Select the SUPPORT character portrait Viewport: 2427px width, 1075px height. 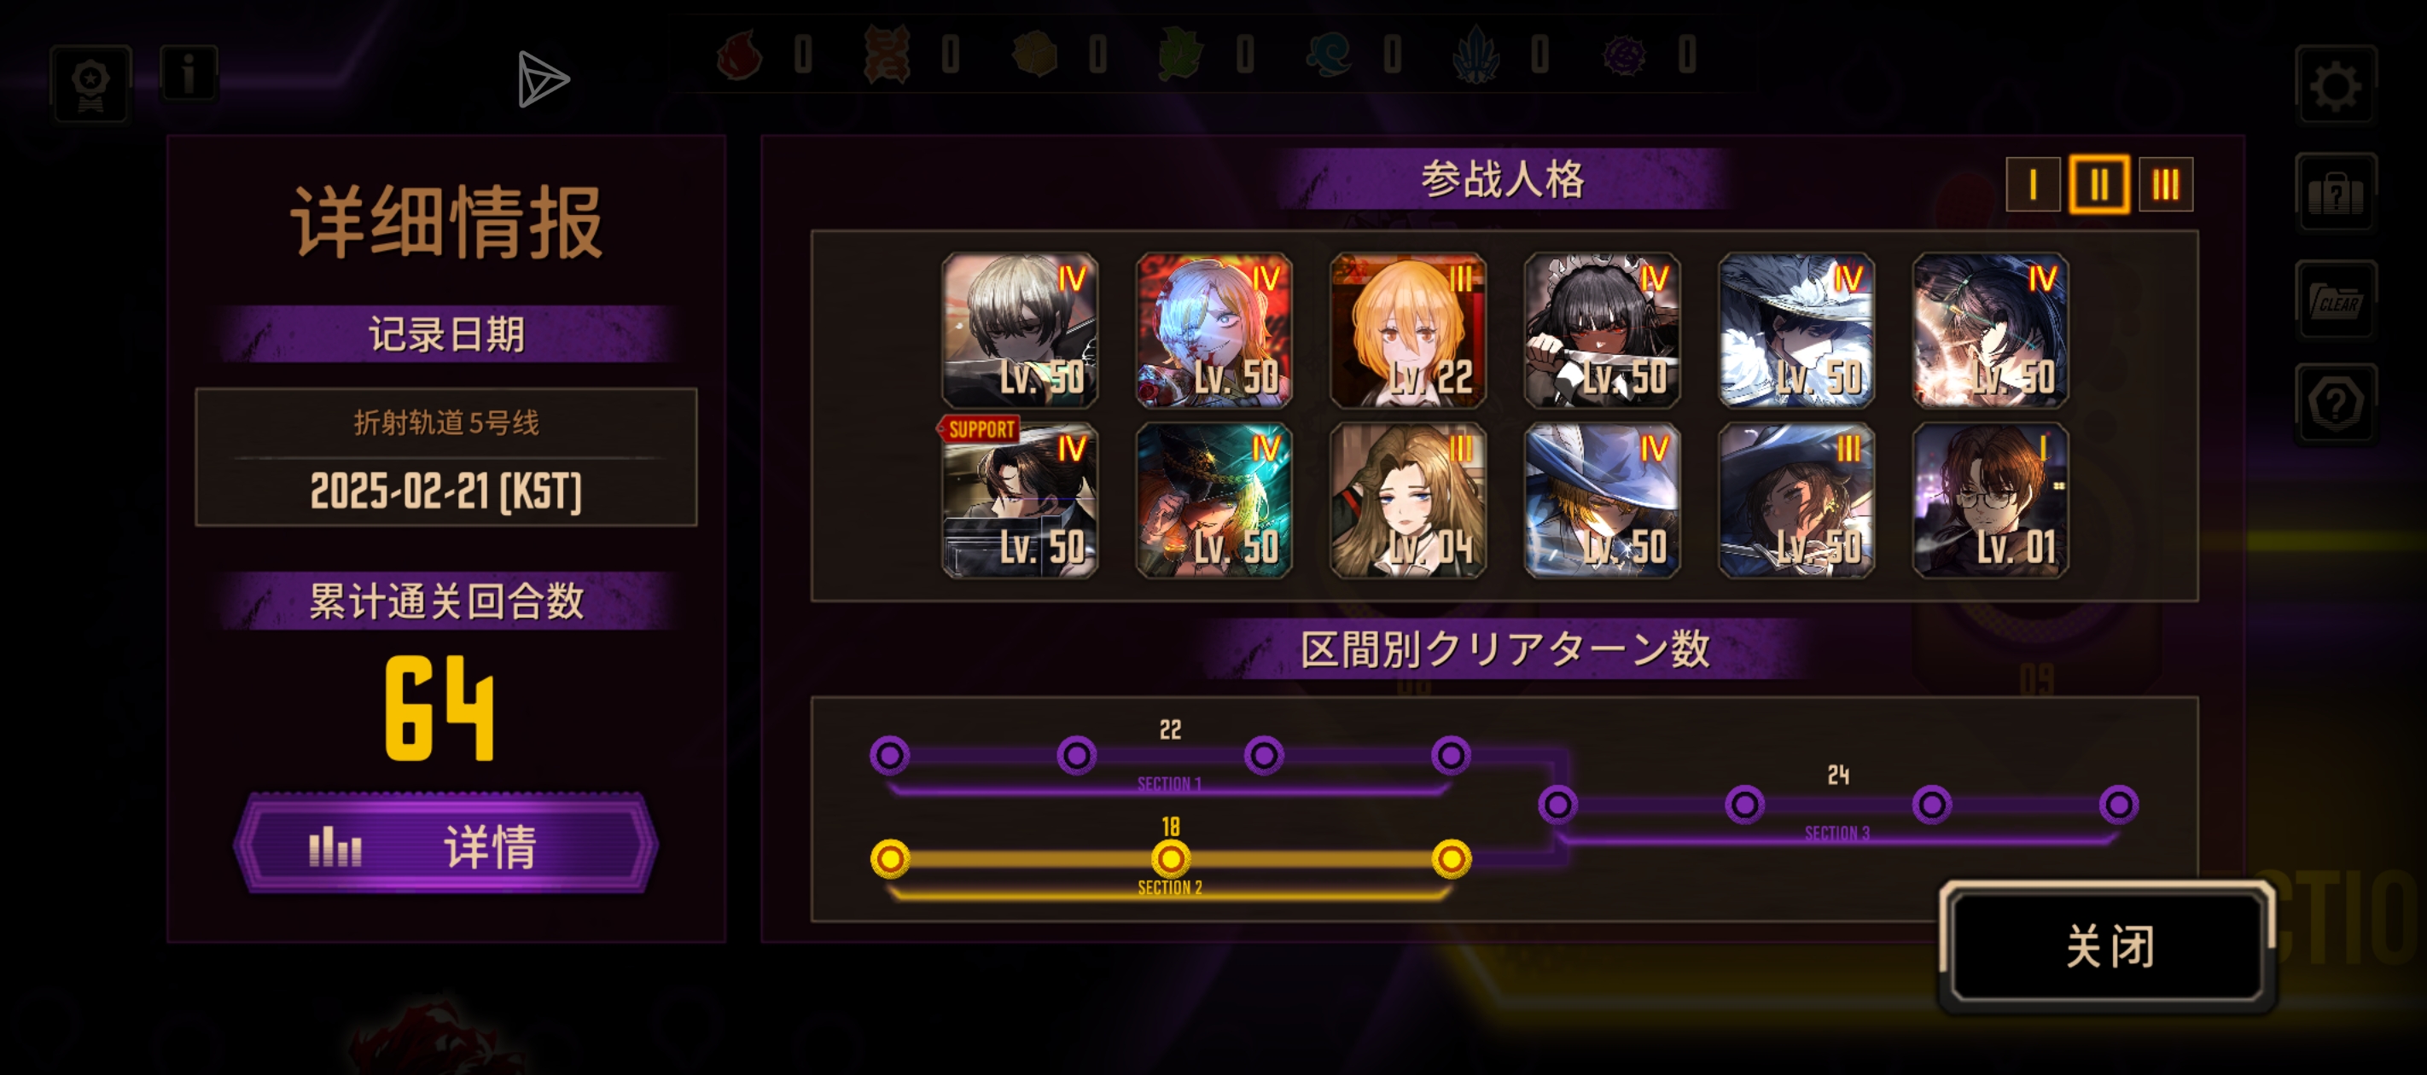pyautogui.click(x=1018, y=499)
